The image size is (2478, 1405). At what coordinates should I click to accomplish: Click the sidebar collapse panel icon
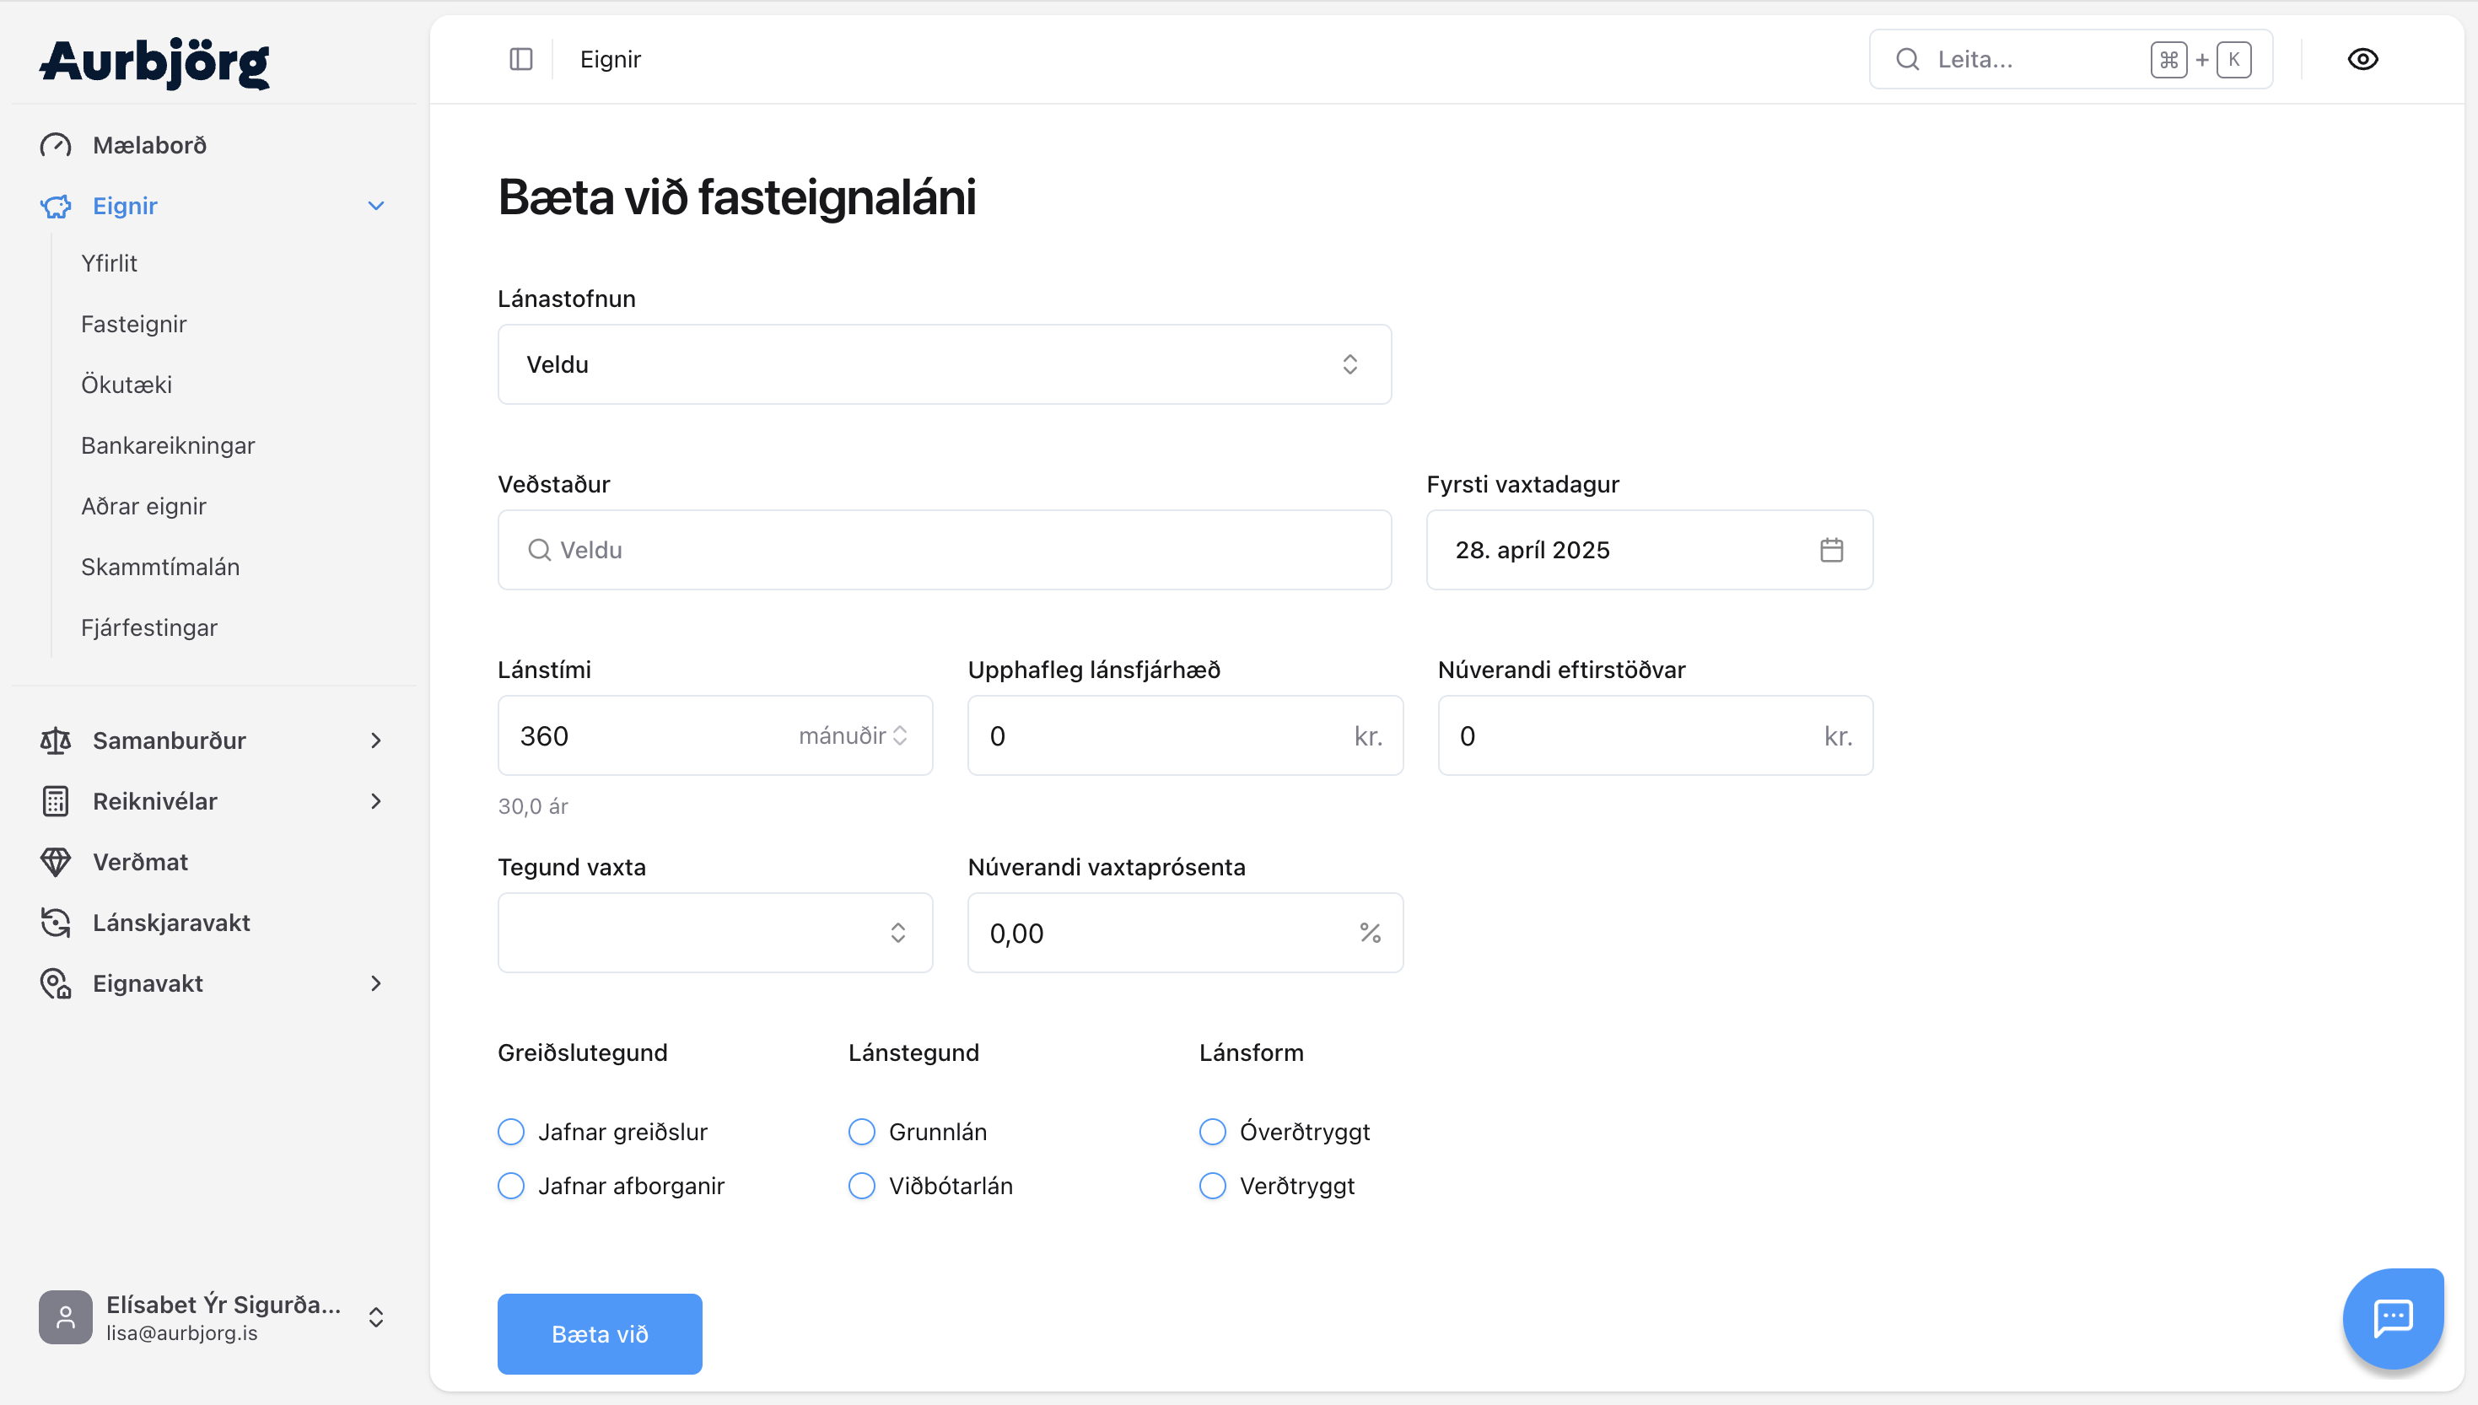pyautogui.click(x=521, y=59)
